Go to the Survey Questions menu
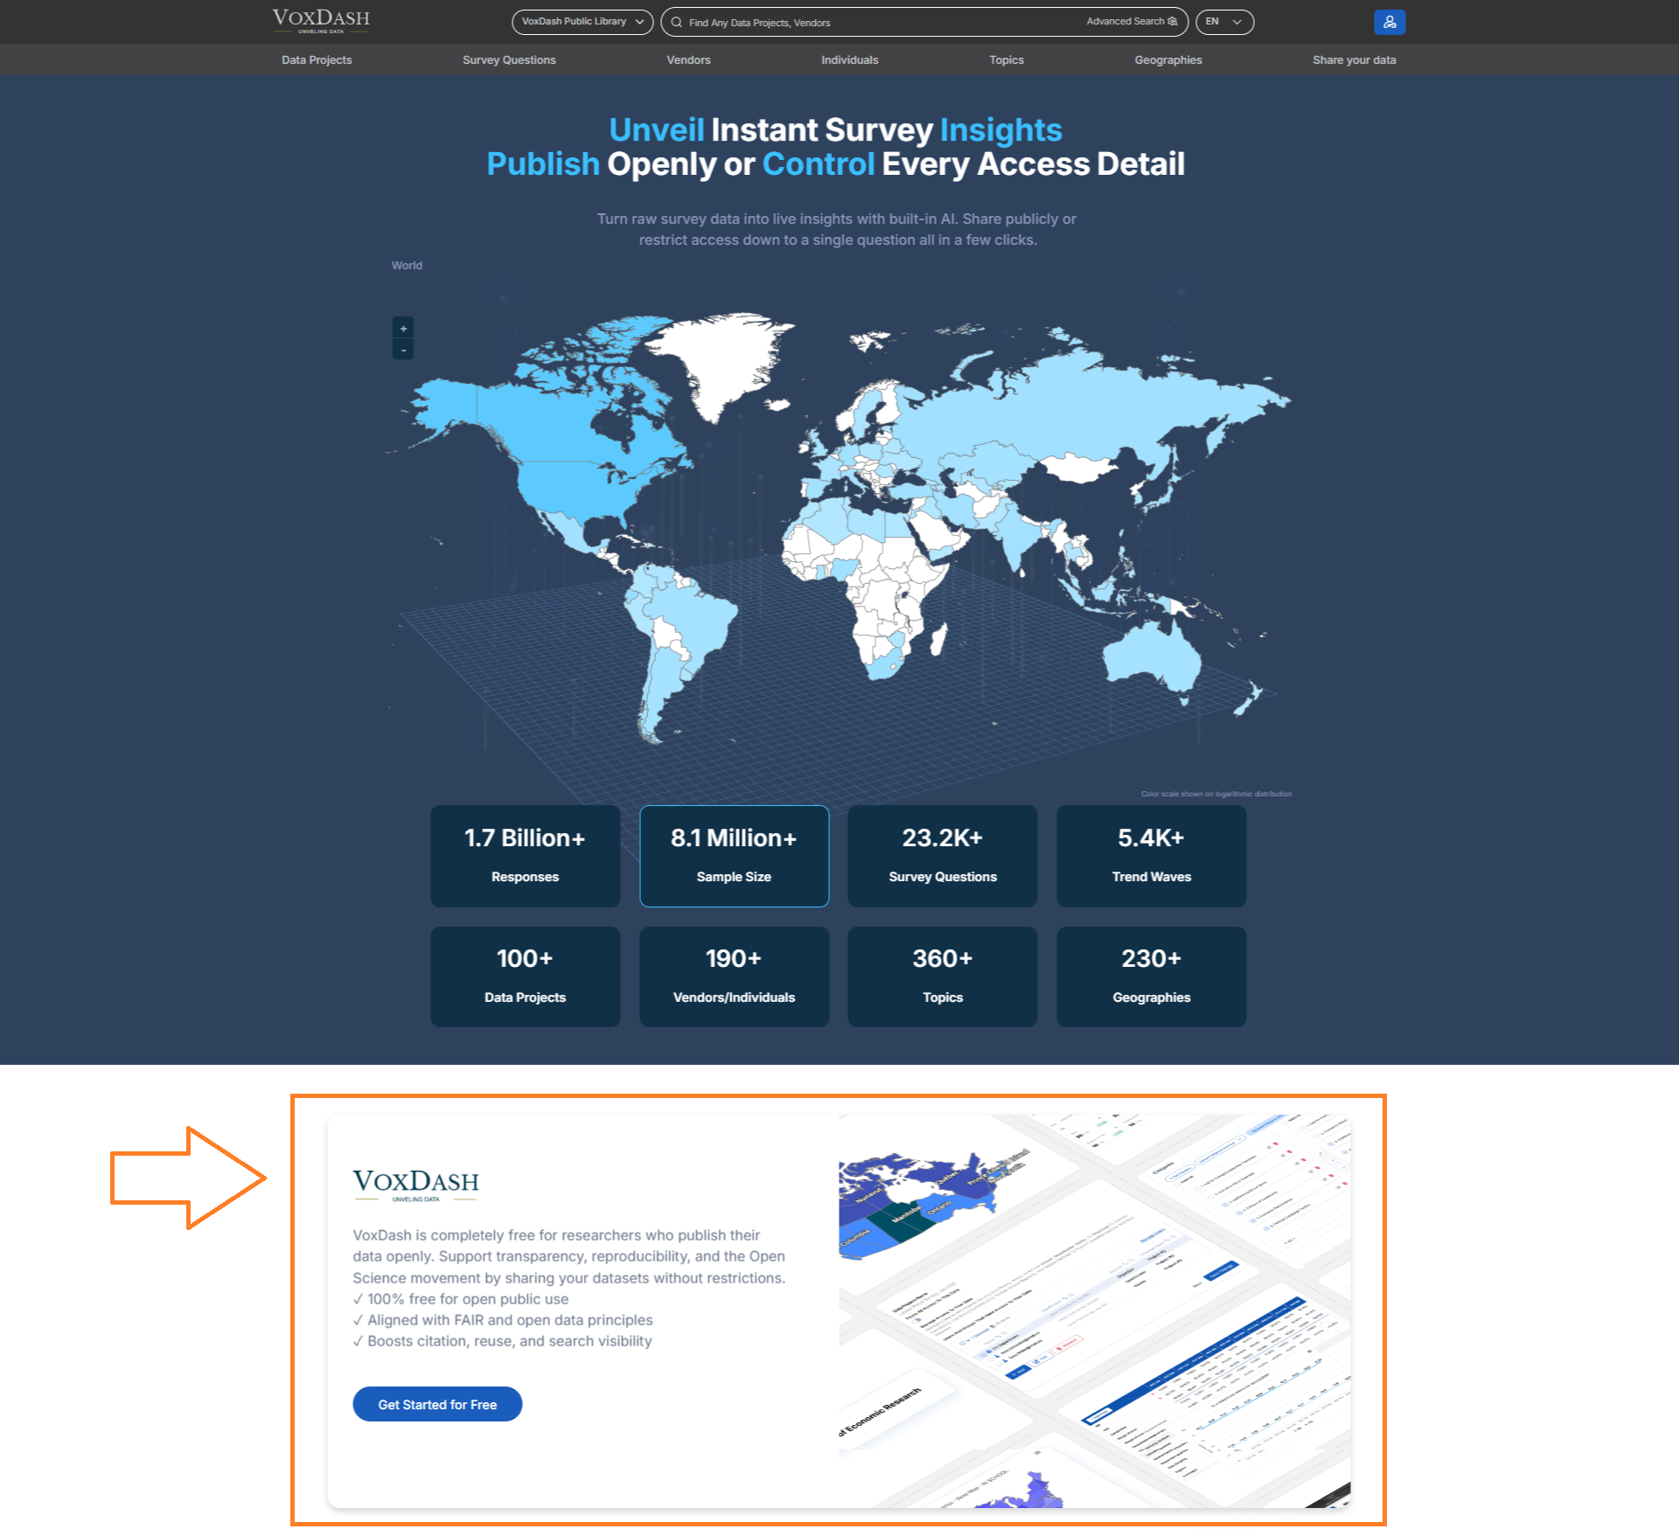This screenshot has height=1536, width=1679. pos(509,60)
